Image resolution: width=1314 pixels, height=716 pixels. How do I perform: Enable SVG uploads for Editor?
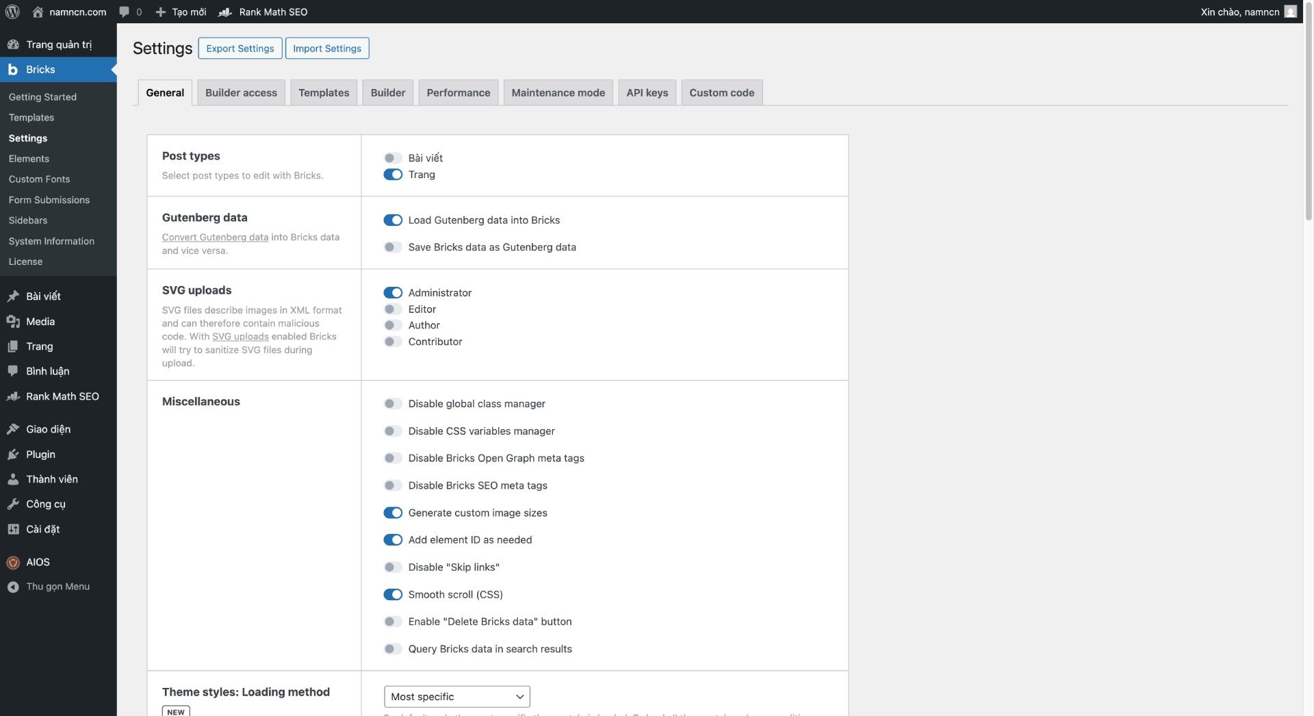[393, 309]
